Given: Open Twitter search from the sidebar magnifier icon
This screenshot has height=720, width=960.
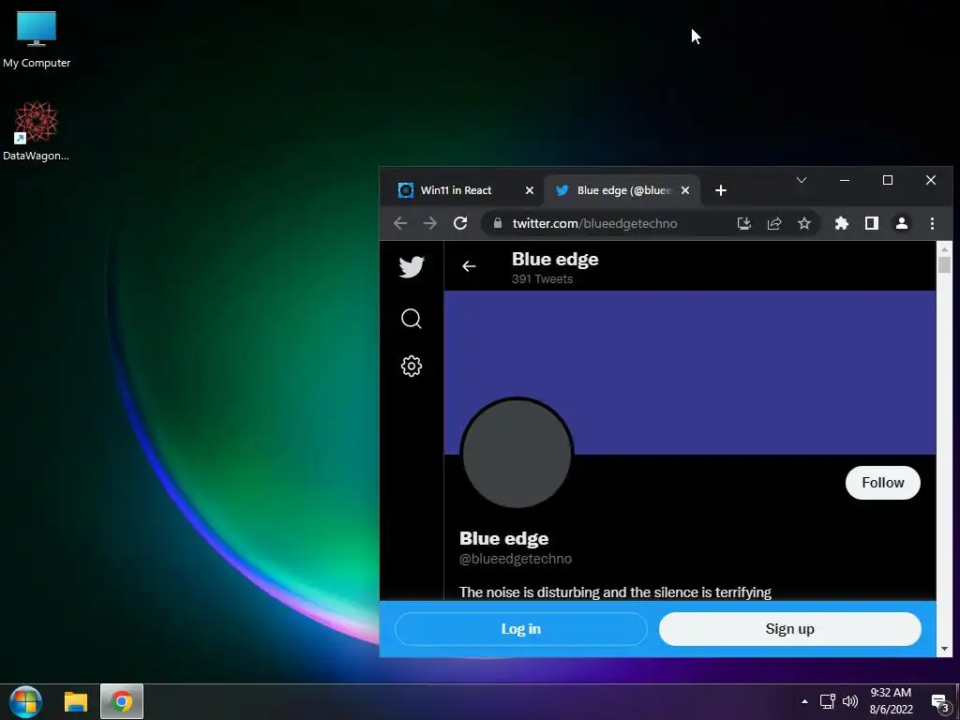Looking at the screenshot, I should [x=412, y=319].
